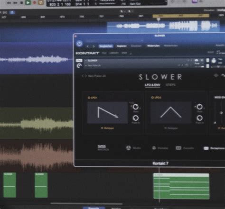Open the plugin preset name dropdown
This screenshot has height=209, width=225.
[115, 41]
